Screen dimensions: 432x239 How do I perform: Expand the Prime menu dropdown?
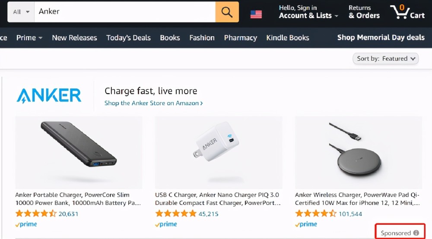[x=29, y=38]
